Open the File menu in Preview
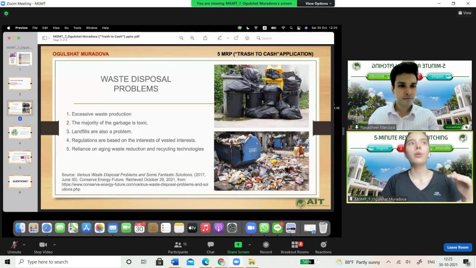 click(x=35, y=27)
